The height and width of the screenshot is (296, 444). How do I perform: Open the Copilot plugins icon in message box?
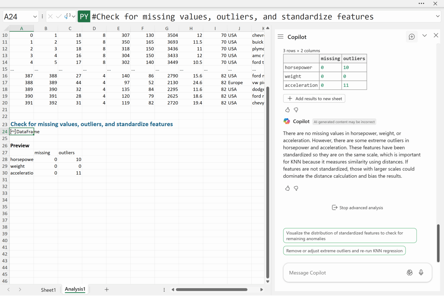410,273
